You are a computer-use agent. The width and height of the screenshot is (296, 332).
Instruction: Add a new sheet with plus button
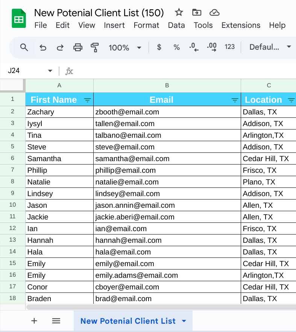[34, 321]
